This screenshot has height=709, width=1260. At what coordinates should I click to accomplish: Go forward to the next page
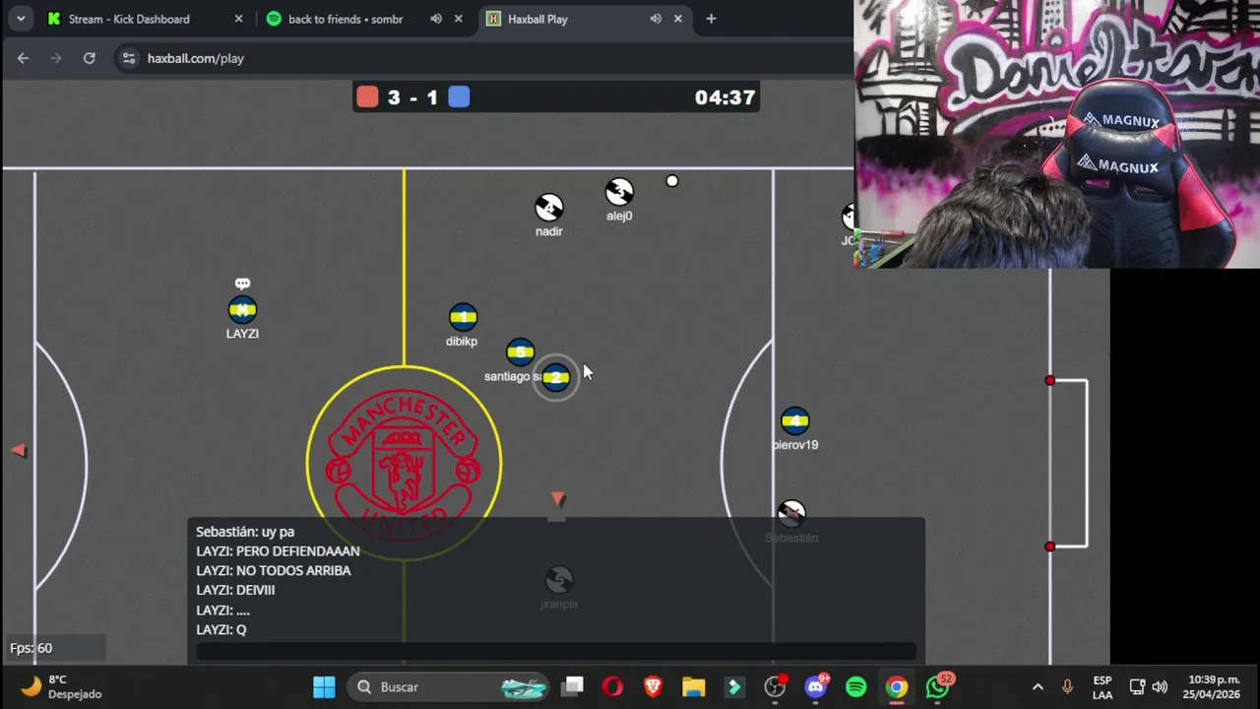point(56,58)
